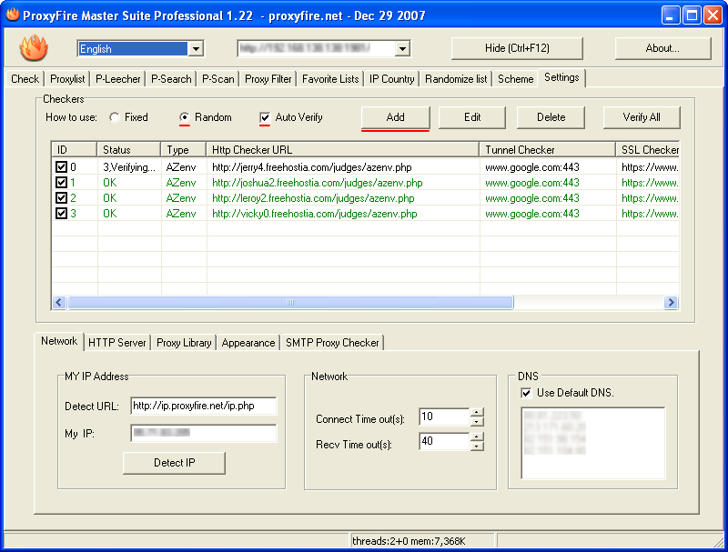Open the SMTP Proxy Checker tab
The image size is (728, 552).
click(x=332, y=343)
